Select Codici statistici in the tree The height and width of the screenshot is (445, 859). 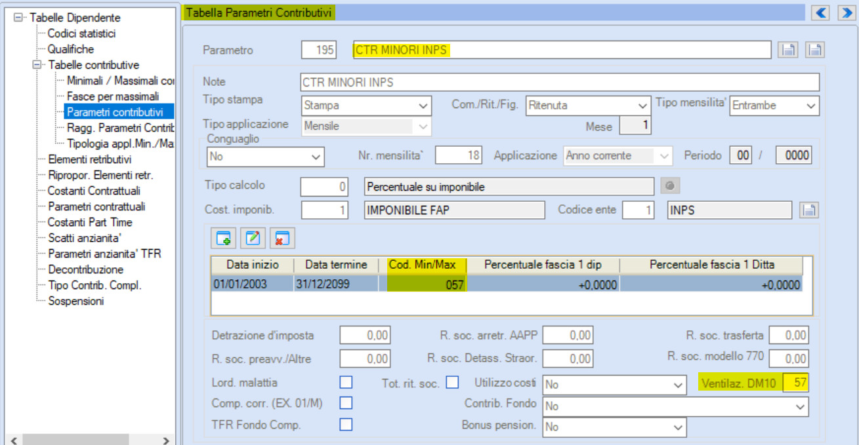click(x=81, y=33)
